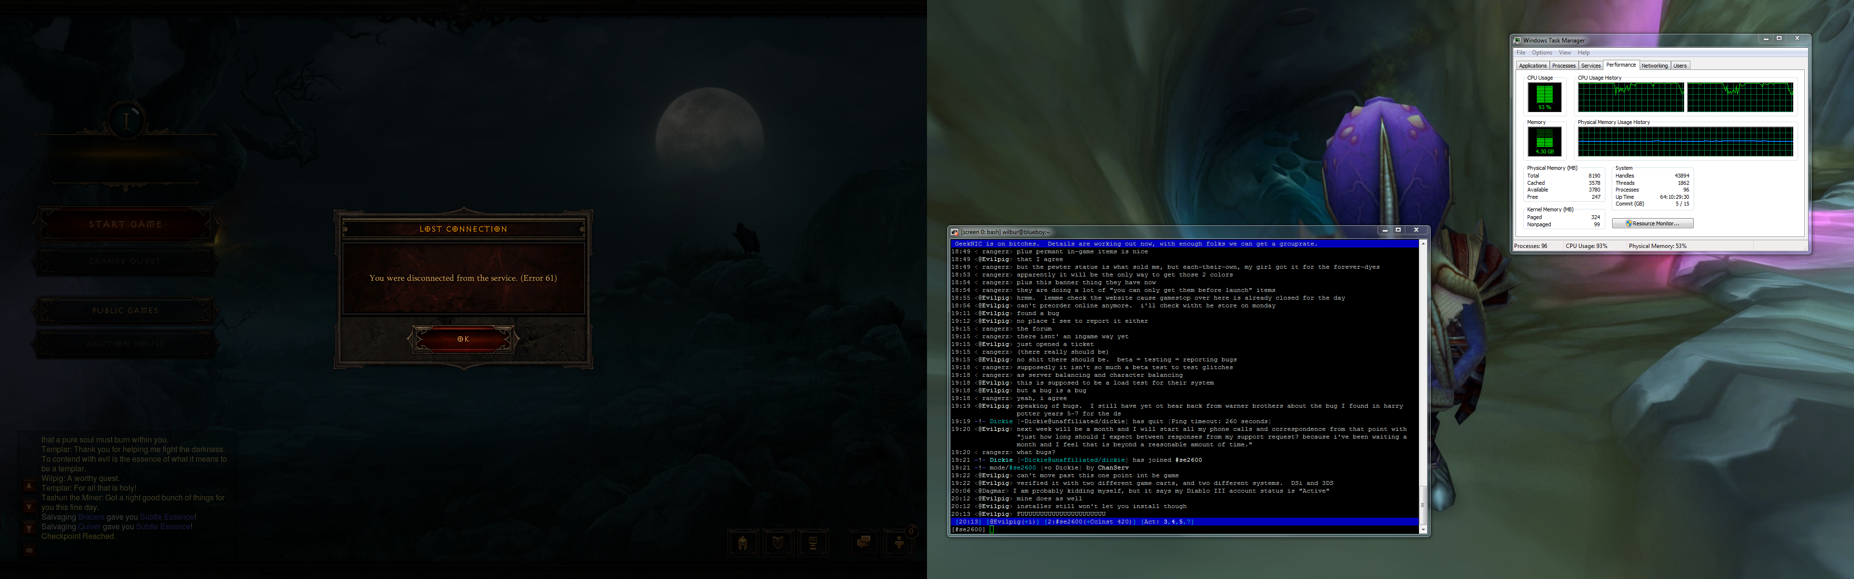Open Resource Monitor from Task Manager
Image resolution: width=1854 pixels, height=579 pixels.
[x=1653, y=224]
